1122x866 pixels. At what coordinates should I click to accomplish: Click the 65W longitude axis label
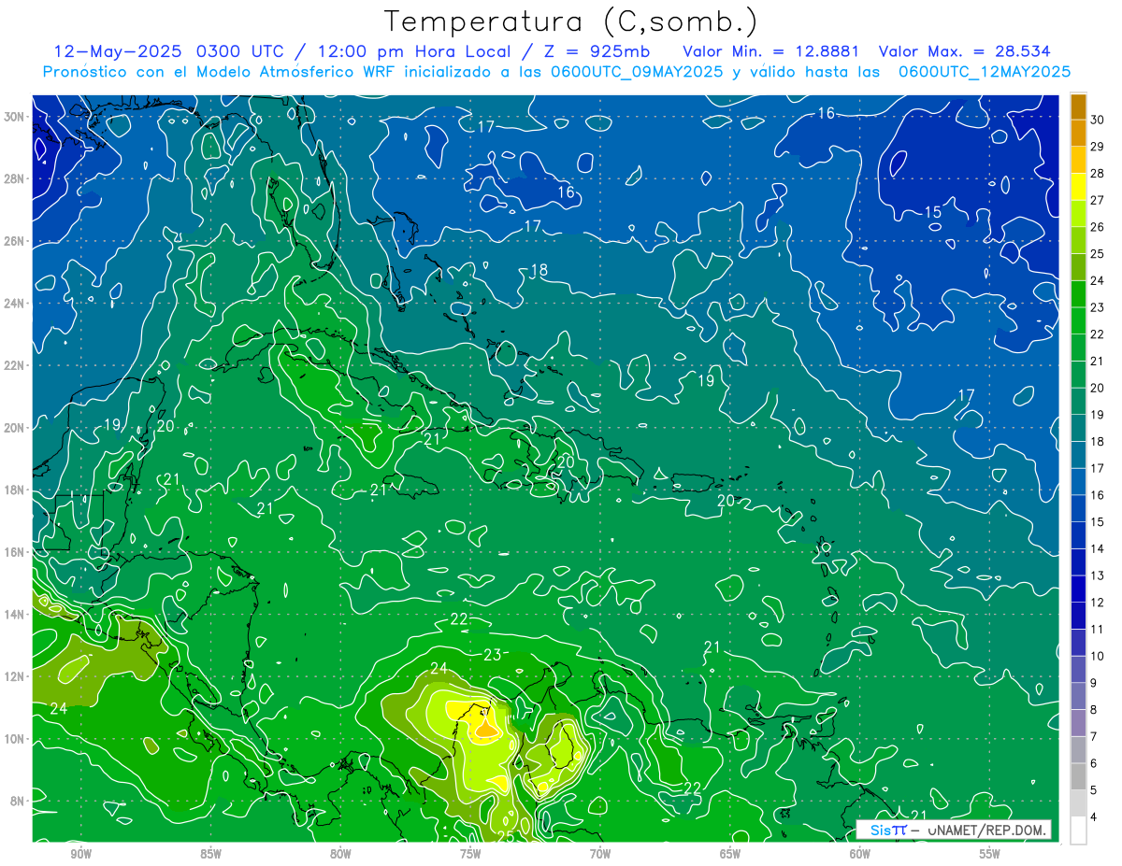(x=730, y=854)
